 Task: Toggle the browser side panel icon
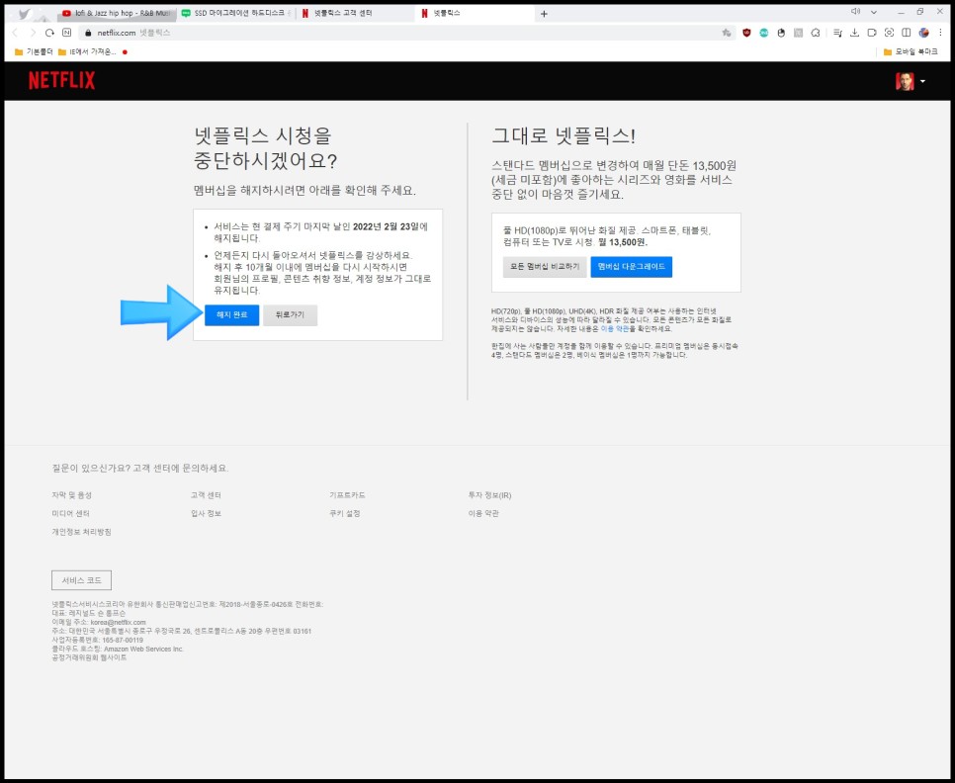(907, 33)
